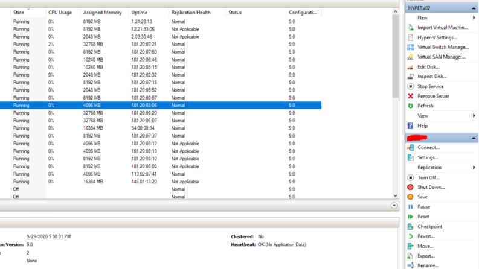Collapse the virtual machines pane chevron
Viewport: 479px width, 269px height.
click(x=394, y=206)
